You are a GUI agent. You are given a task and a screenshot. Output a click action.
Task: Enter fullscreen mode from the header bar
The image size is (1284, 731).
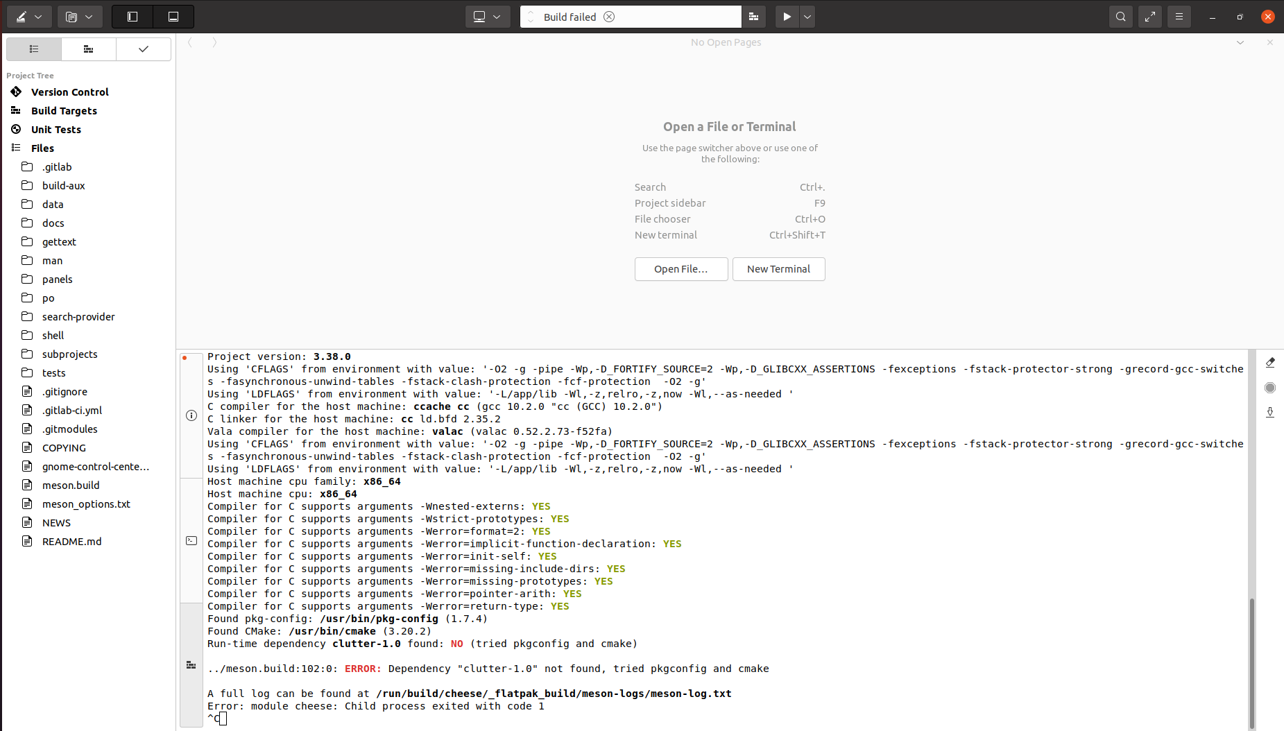[x=1149, y=17]
